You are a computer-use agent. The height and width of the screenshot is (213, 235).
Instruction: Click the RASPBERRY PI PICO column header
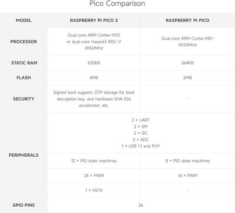pos(187,20)
